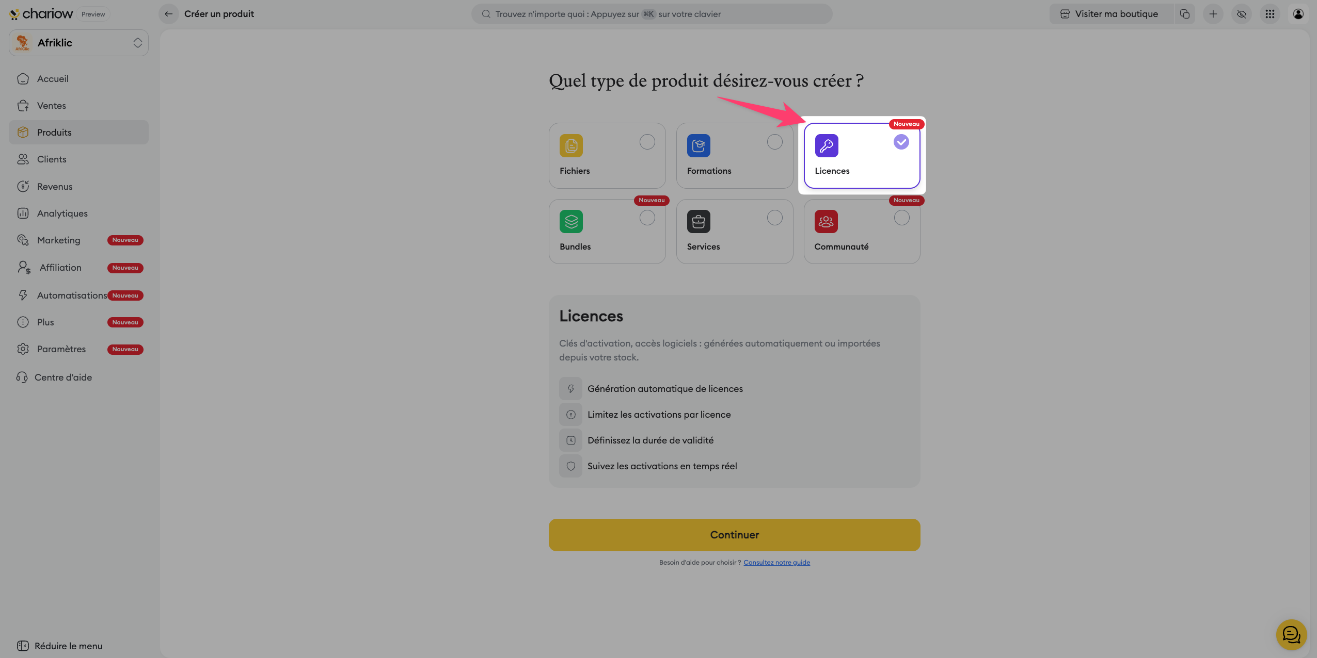Click the plus icon in top bar
The width and height of the screenshot is (1317, 658).
point(1213,14)
